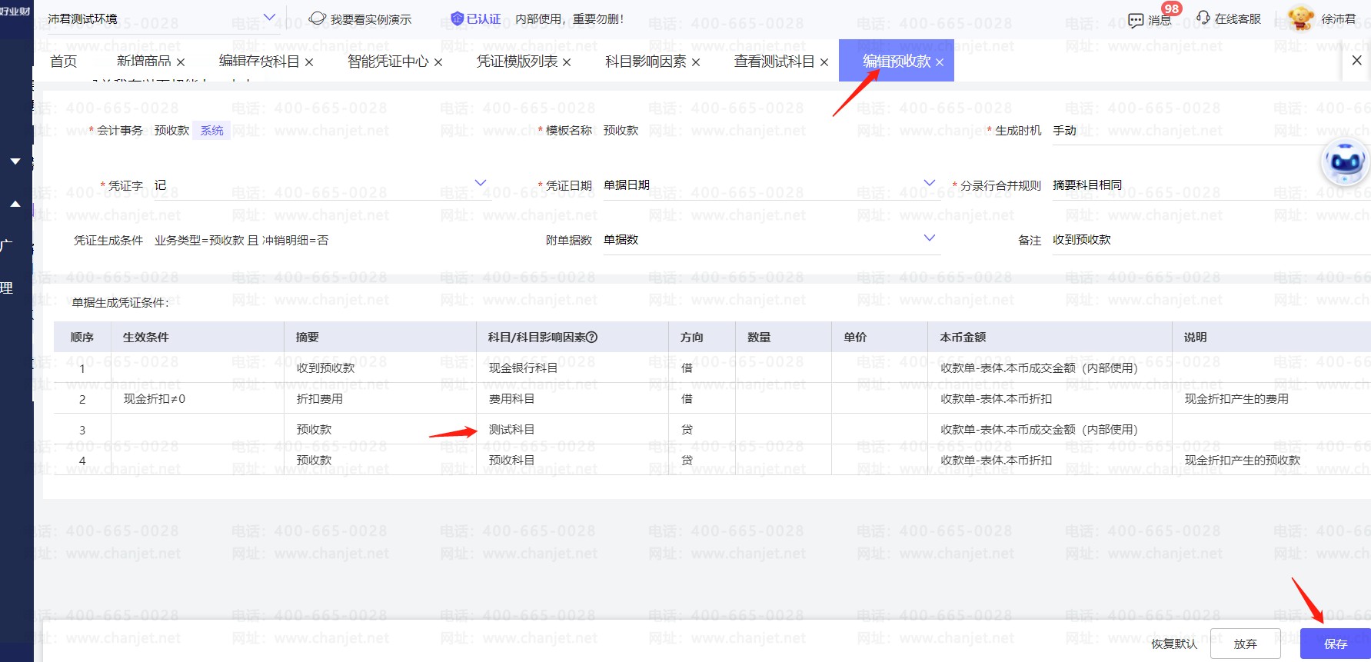The height and width of the screenshot is (662, 1371).
Task: Switch to the 凭证模版列表 tab
Action: (517, 62)
